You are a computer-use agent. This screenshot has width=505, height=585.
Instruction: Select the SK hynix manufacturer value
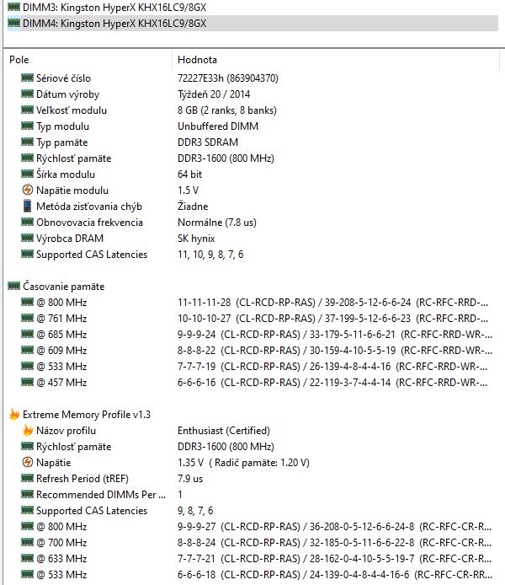coord(196,239)
